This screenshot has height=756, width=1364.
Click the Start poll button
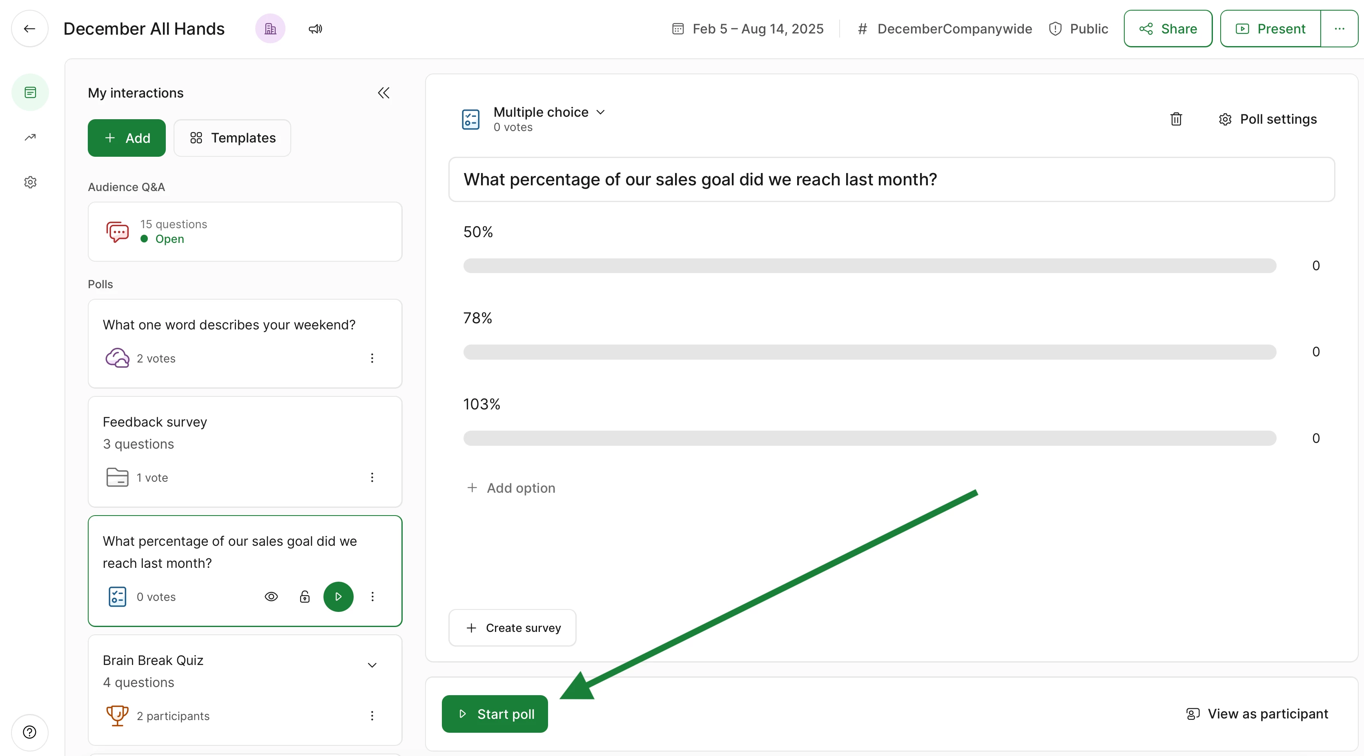495,714
